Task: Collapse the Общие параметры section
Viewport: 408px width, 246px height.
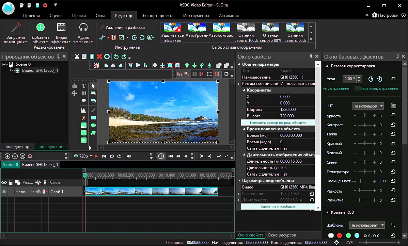Action: 239,64
